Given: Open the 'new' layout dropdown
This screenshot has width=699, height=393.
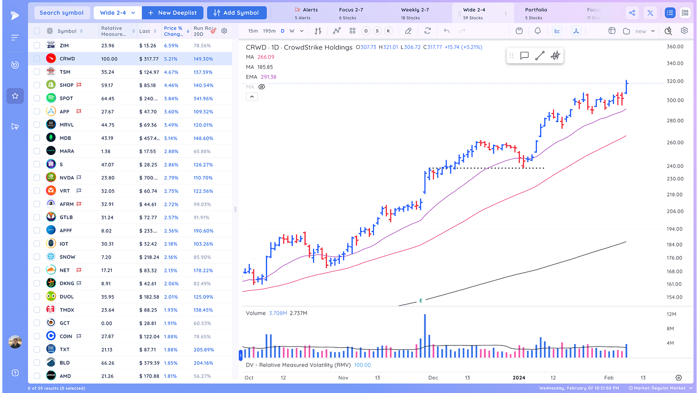Looking at the screenshot, I should (644, 31).
